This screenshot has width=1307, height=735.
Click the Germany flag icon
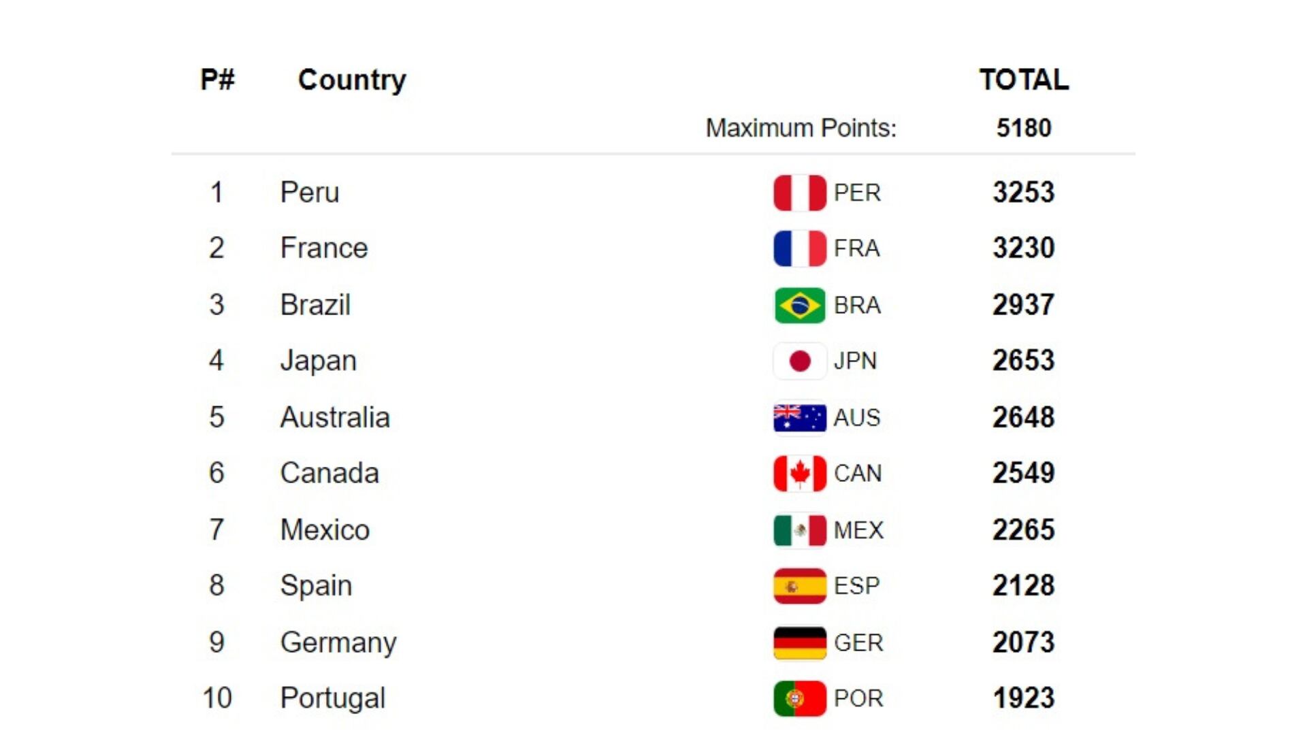click(799, 642)
